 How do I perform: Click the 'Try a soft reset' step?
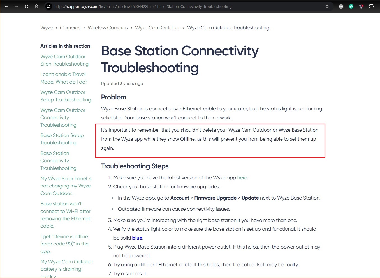(130, 274)
